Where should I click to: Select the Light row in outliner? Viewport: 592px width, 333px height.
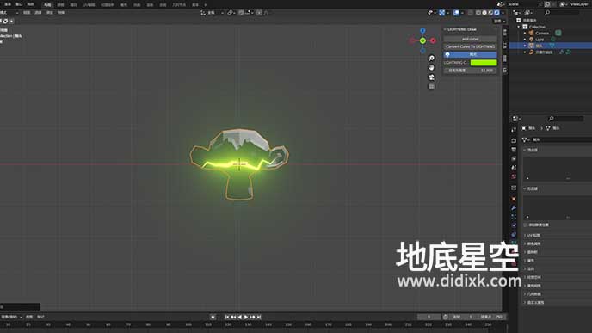coord(540,40)
